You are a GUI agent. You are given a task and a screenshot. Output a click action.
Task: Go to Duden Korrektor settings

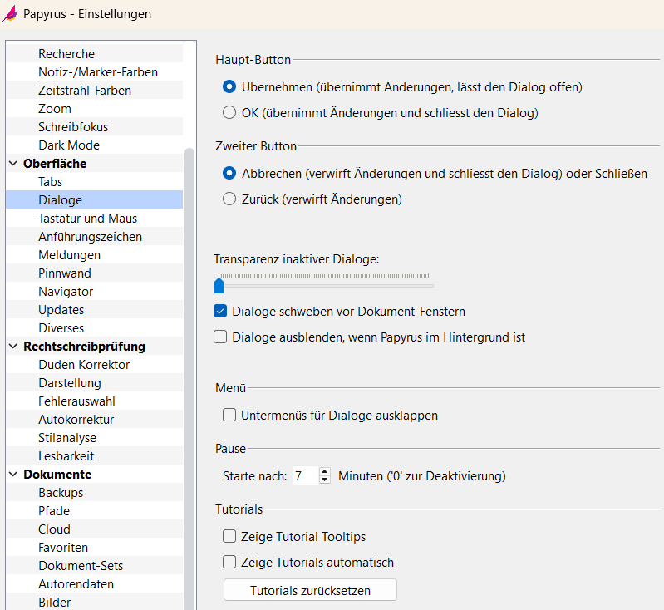(x=84, y=365)
